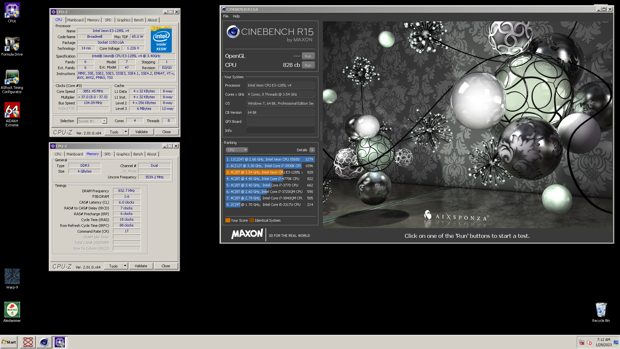Screen dimensions: 620x349
Task: Open the CPUz desktop shortcut icon
Action: (x=12, y=13)
